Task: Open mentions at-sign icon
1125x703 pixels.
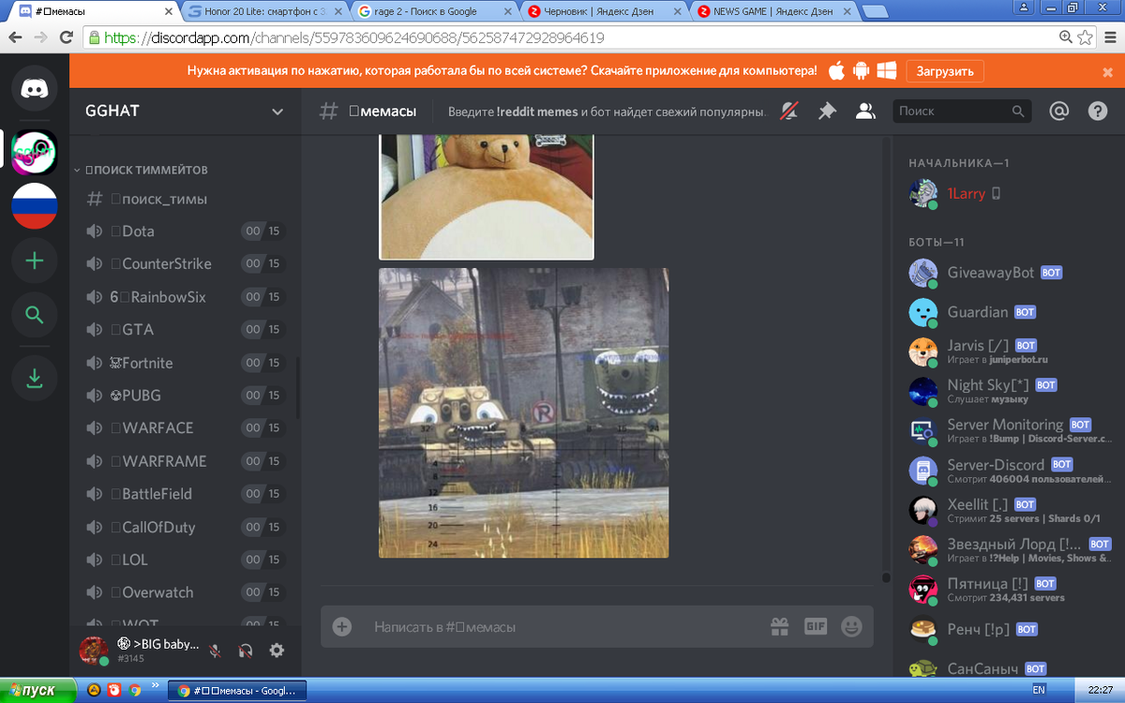Action: [1059, 111]
